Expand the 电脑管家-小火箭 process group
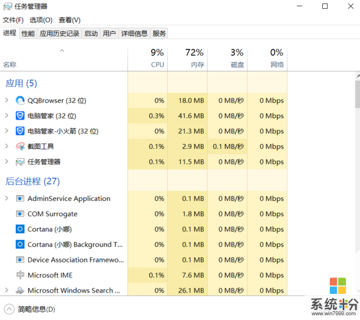 coord(6,131)
